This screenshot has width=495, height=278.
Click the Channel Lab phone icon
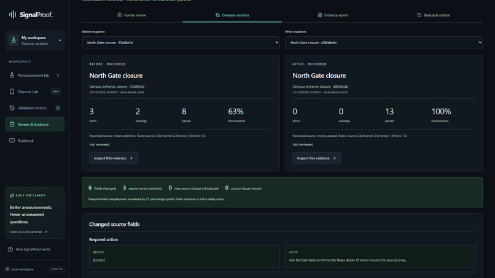click(12, 91)
